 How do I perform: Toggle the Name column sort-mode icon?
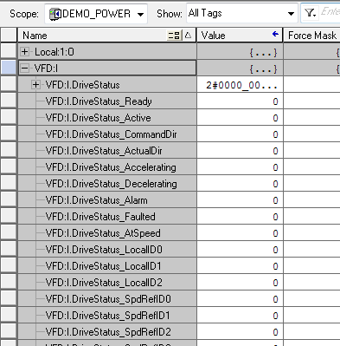(x=174, y=36)
